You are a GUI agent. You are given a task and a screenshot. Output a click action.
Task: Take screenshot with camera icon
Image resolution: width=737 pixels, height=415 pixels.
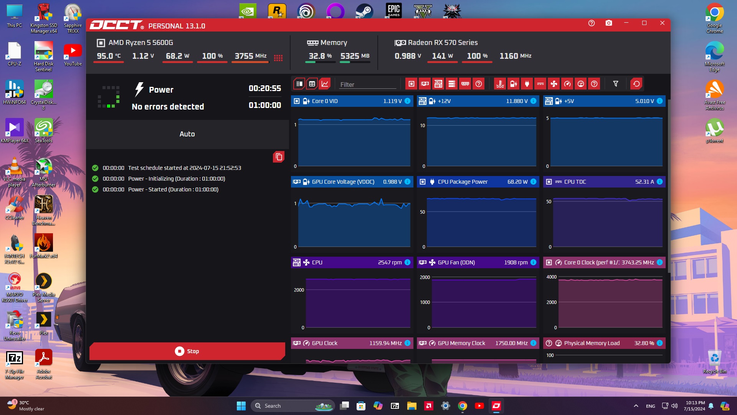[609, 23]
